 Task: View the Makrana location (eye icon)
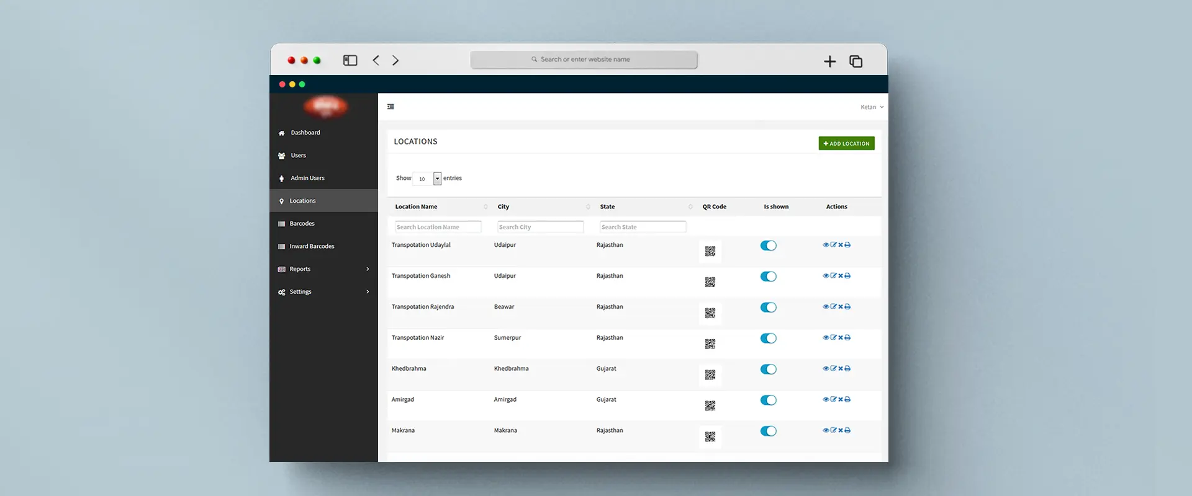click(x=826, y=430)
